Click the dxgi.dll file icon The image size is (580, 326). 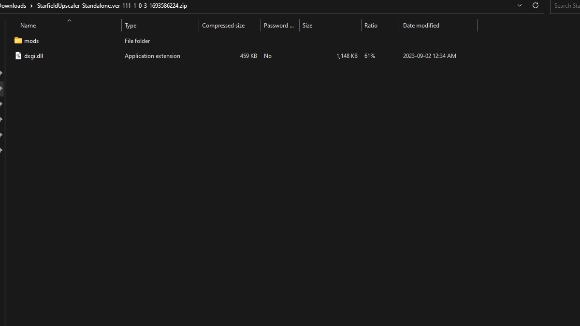(18, 56)
